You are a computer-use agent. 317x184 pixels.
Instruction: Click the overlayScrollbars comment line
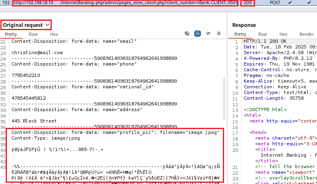[286, 178]
